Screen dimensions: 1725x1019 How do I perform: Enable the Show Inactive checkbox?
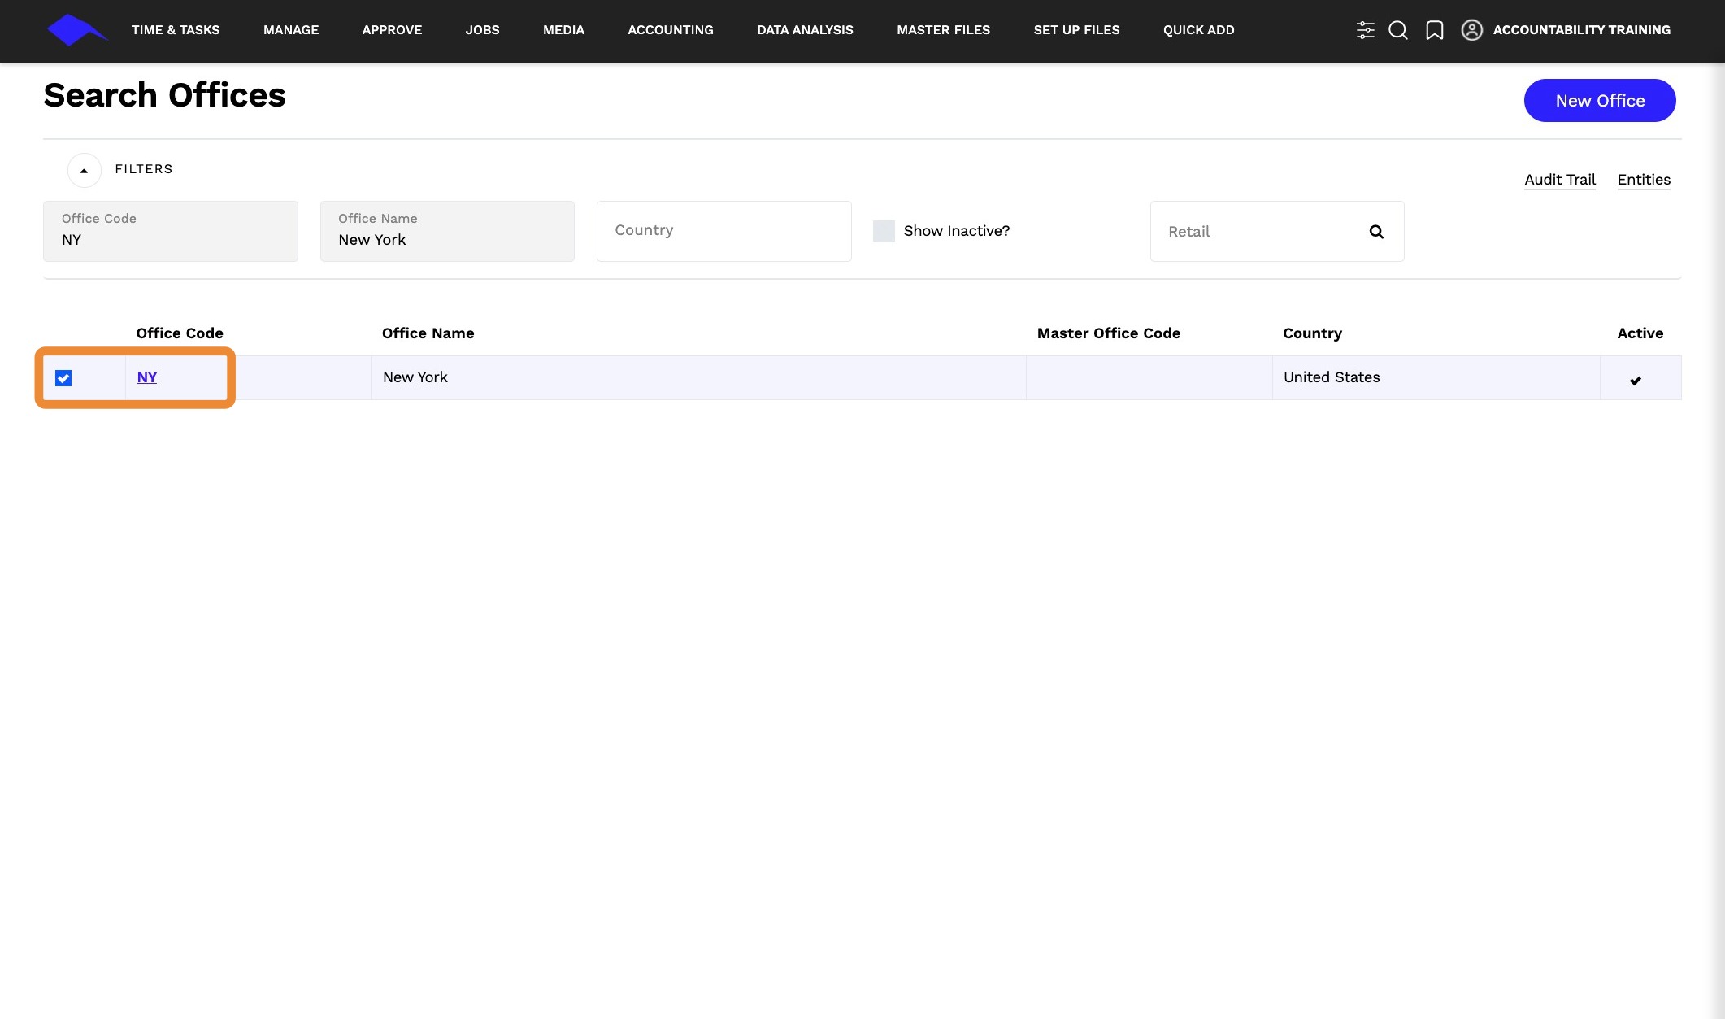[x=884, y=231]
